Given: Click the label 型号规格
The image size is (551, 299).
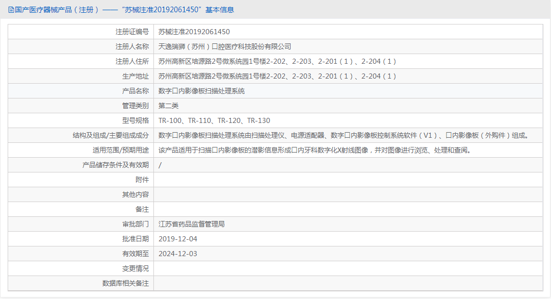Looking at the screenshot, I should pos(136,120).
